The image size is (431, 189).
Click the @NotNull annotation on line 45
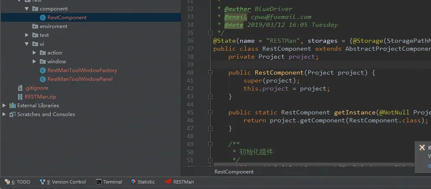(x=394, y=112)
